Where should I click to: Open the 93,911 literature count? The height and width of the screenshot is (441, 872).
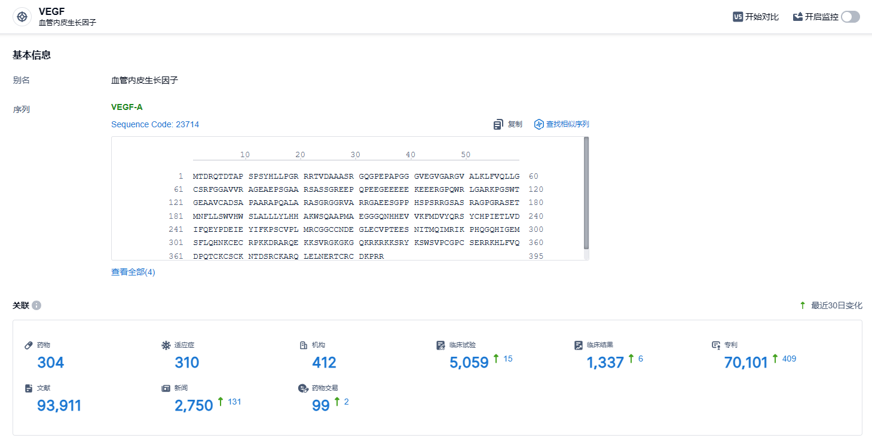pos(59,406)
